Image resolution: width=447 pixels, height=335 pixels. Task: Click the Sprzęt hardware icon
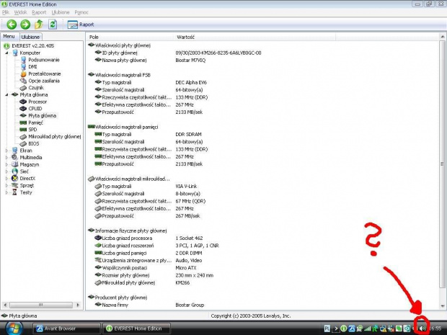pyautogui.click(x=15, y=185)
